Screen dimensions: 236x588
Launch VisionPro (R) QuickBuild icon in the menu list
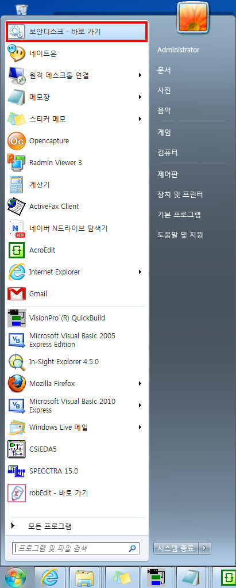[17, 318]
